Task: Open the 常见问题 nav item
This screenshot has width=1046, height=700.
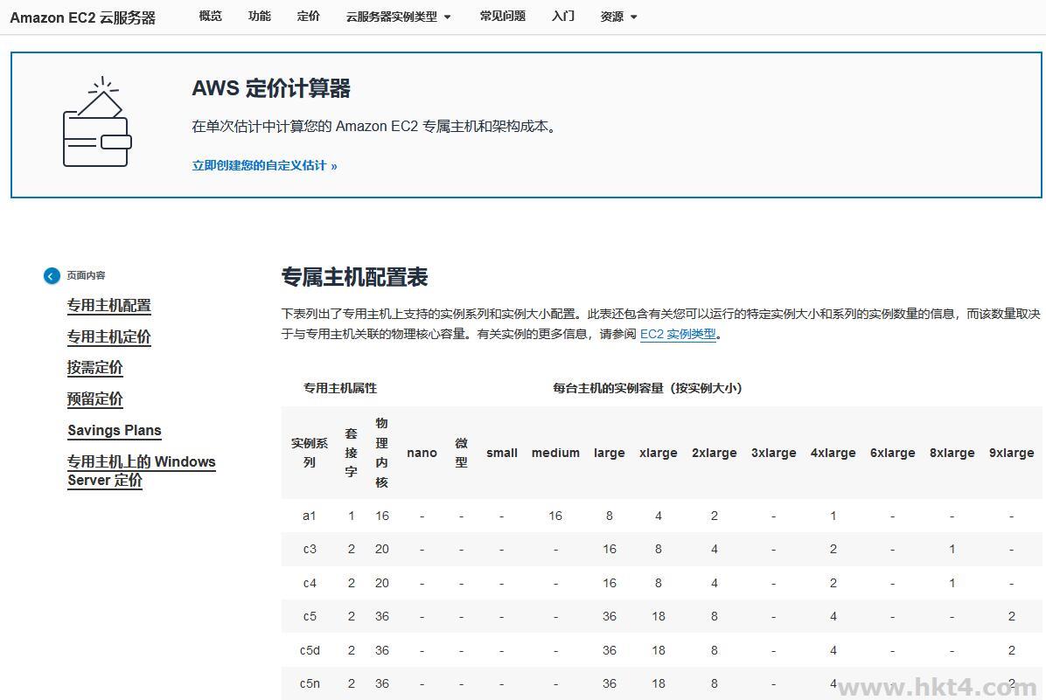Action: click(502, 16)
